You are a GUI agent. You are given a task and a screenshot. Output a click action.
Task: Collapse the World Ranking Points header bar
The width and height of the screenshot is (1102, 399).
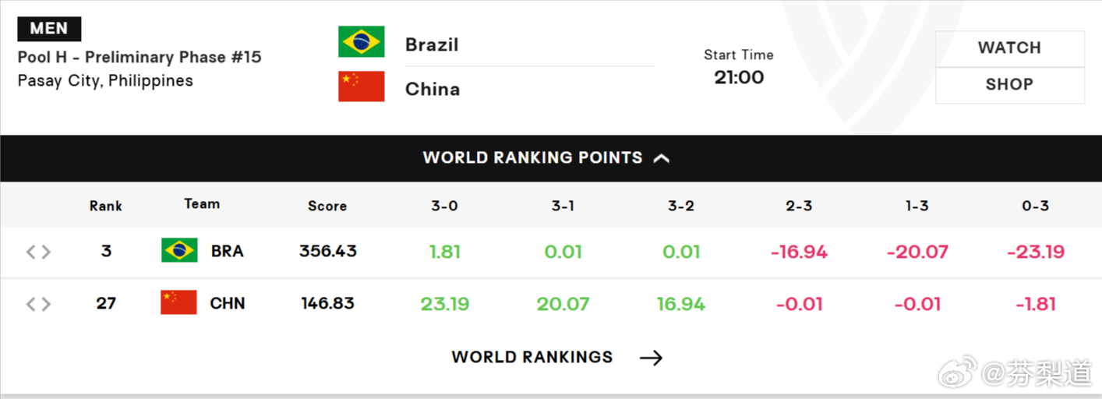tap(551, 158)
